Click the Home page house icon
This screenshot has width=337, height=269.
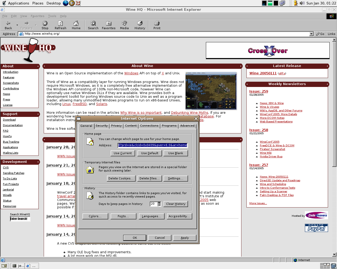tap(90, 142)
